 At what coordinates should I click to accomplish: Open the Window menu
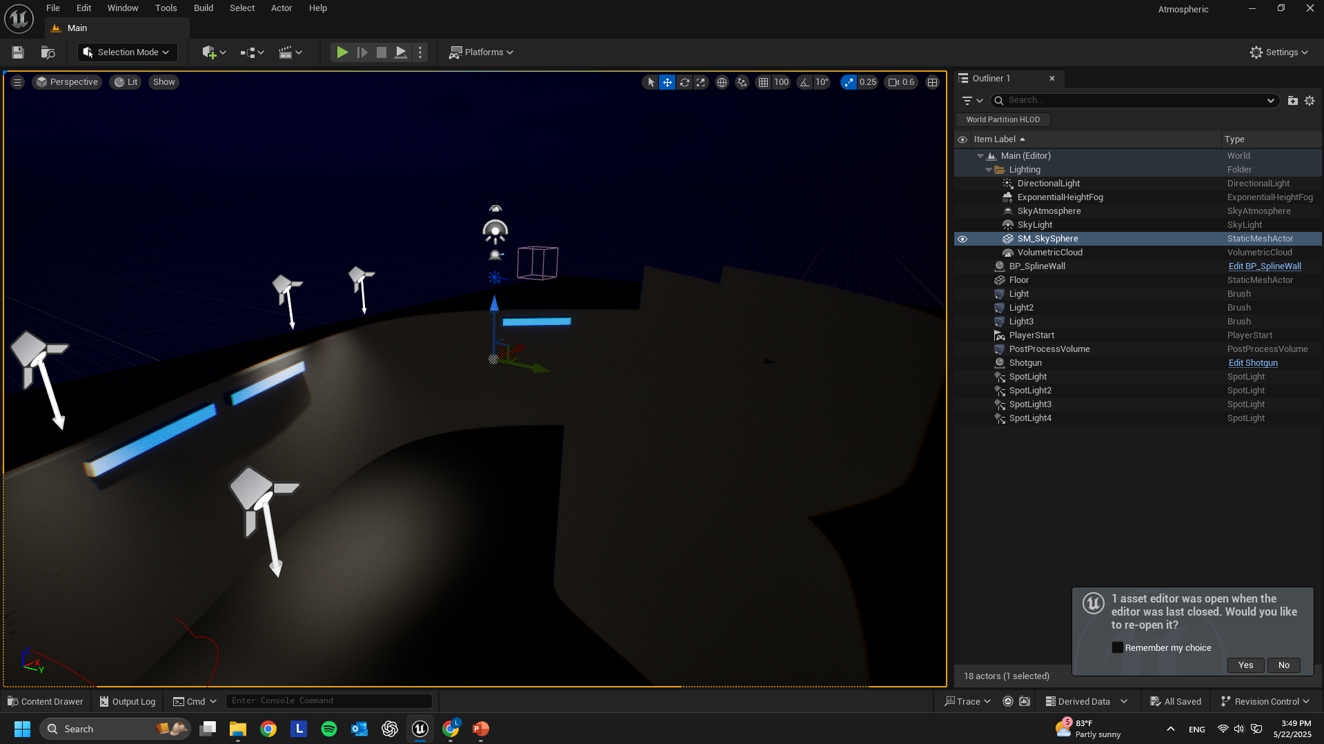[123, 8]
